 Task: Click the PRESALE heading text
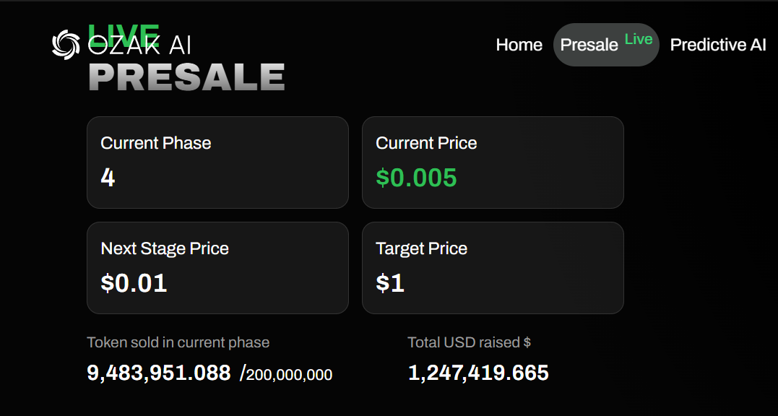tap(186, 77)
